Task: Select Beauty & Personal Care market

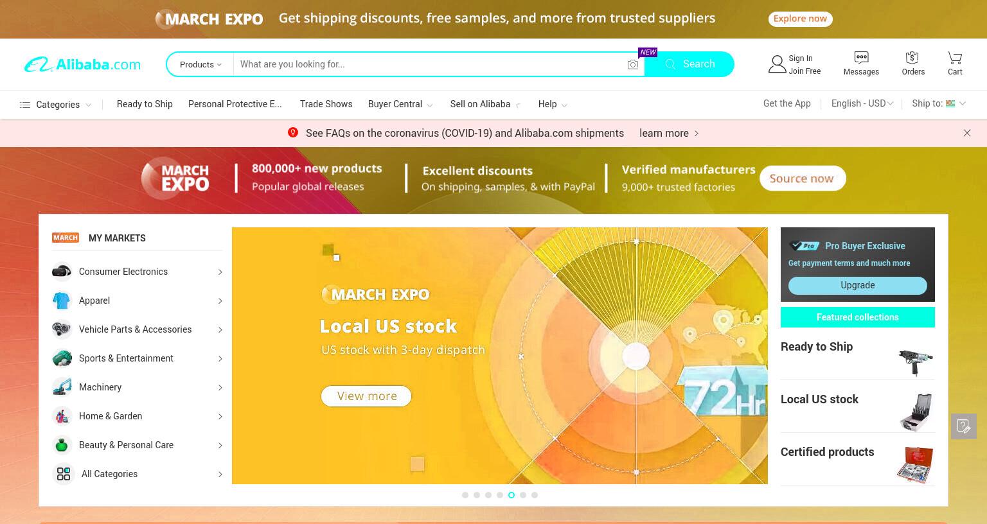Action: (126, 445)
